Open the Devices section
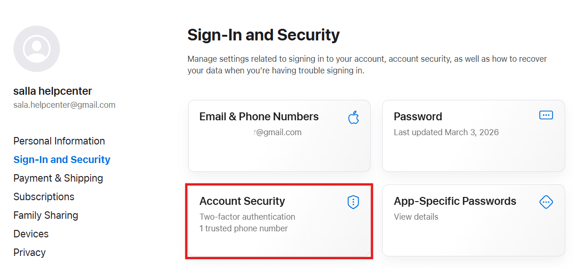Screen dimensions: 574x268 (x=31, y=234)
